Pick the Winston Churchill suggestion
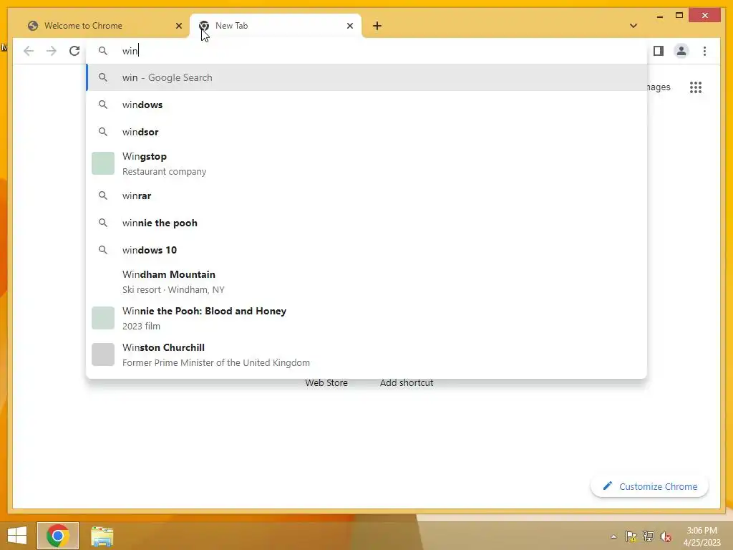The height and width of the screenshot is (550, 733). (367, 354)
